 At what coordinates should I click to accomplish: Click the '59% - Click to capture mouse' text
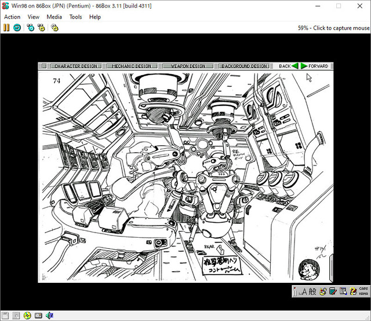334,28
